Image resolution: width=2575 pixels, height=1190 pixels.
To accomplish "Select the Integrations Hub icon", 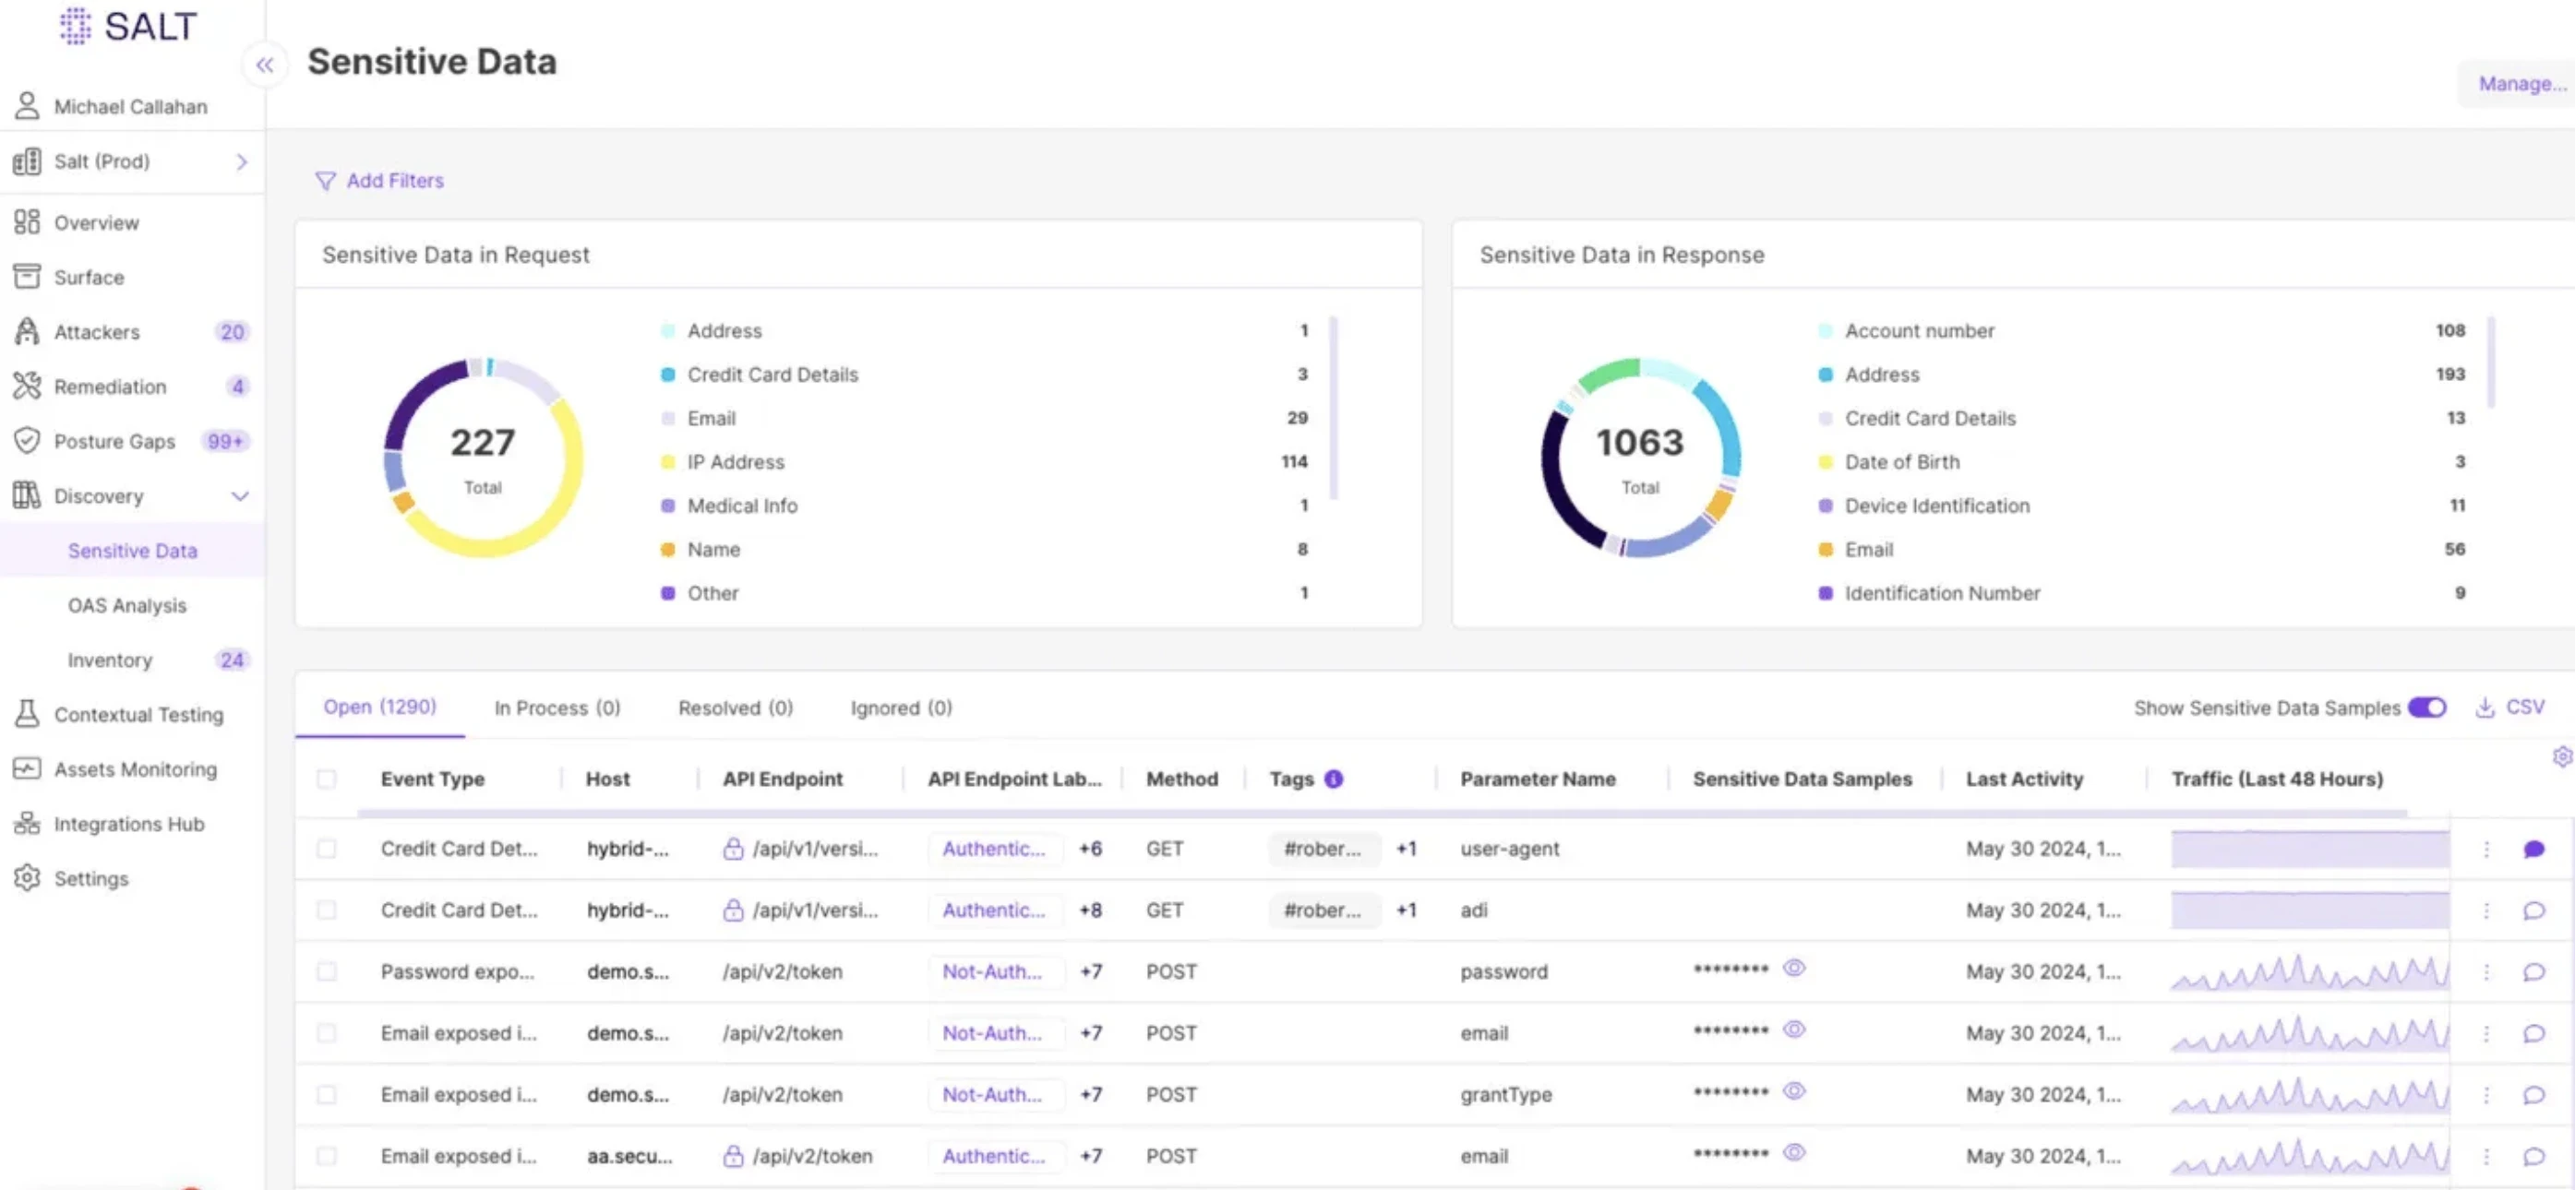I will coord(27,823).
